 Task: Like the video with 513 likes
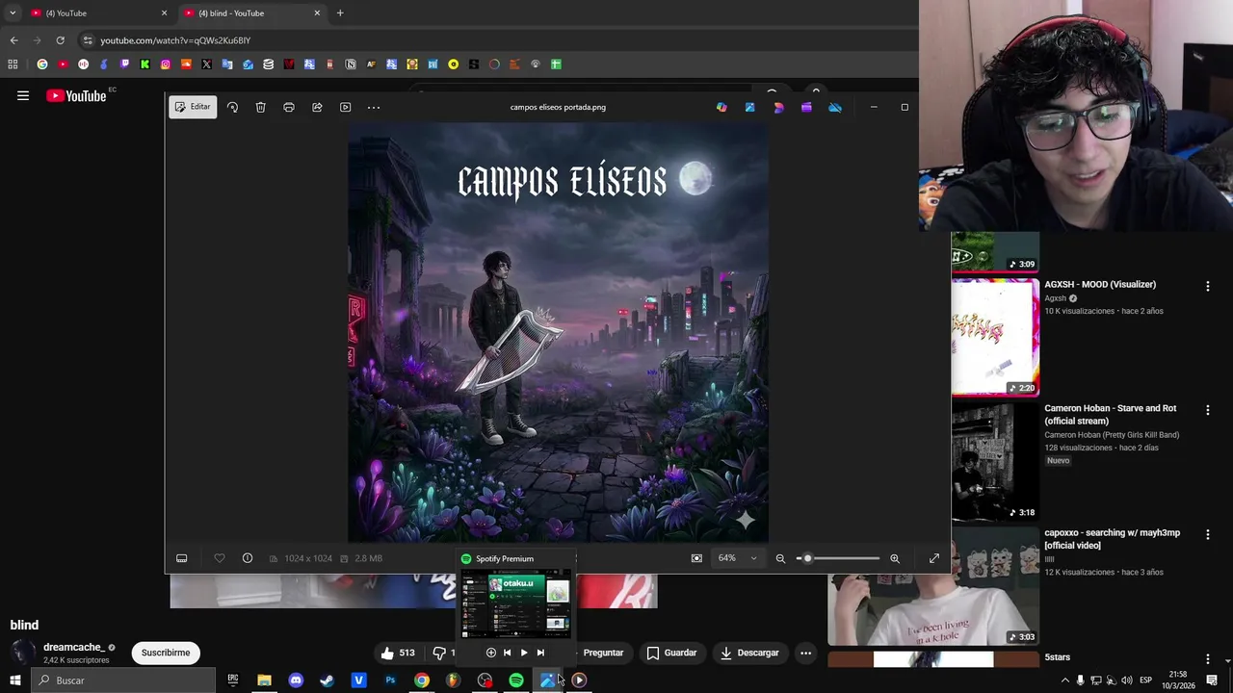(x=399, y=653)
